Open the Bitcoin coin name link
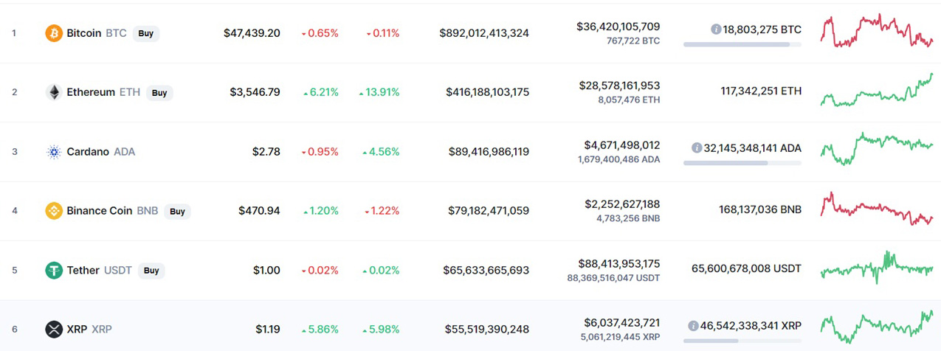The width and height of the screenshot is (941, 351). click(83, 33)
